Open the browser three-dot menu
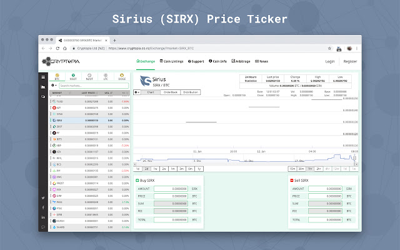This screenshot has height=250, width=400. click(357, 48)
